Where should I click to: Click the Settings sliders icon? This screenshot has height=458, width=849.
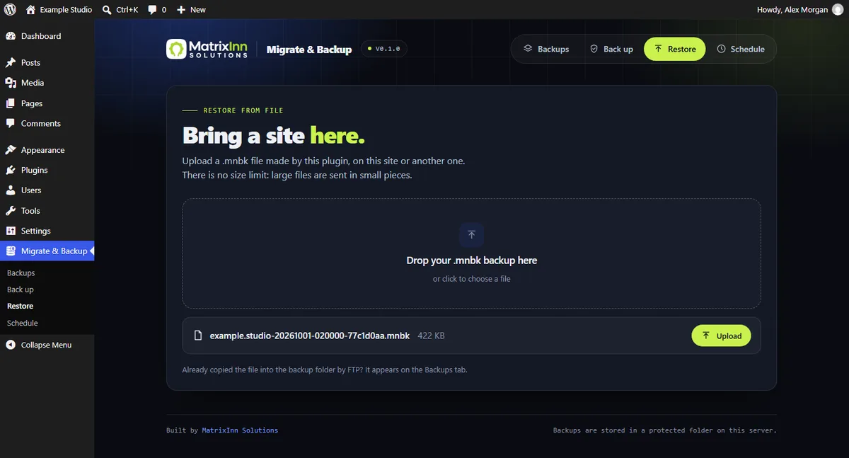[11, 231]
